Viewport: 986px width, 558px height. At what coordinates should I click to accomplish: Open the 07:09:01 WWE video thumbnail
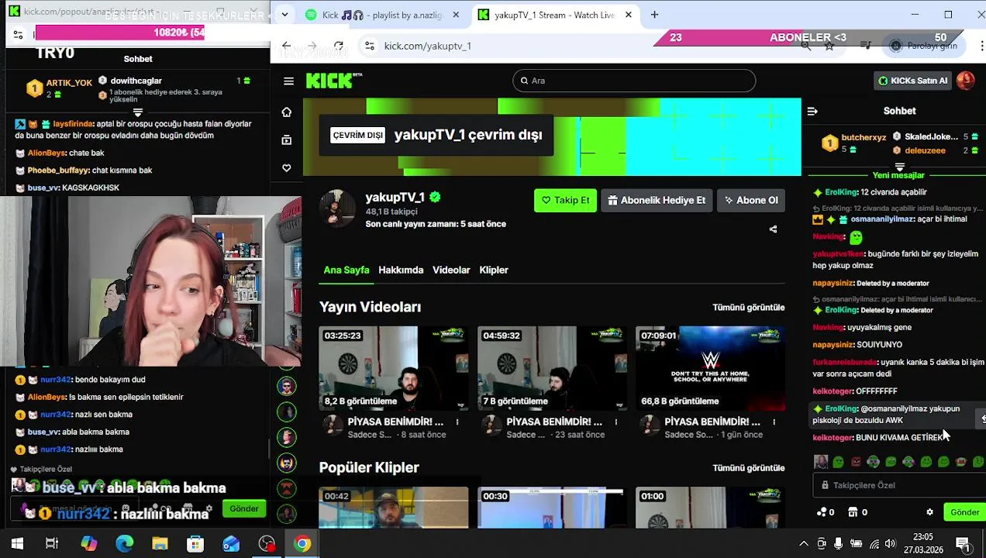pos(710,368)
